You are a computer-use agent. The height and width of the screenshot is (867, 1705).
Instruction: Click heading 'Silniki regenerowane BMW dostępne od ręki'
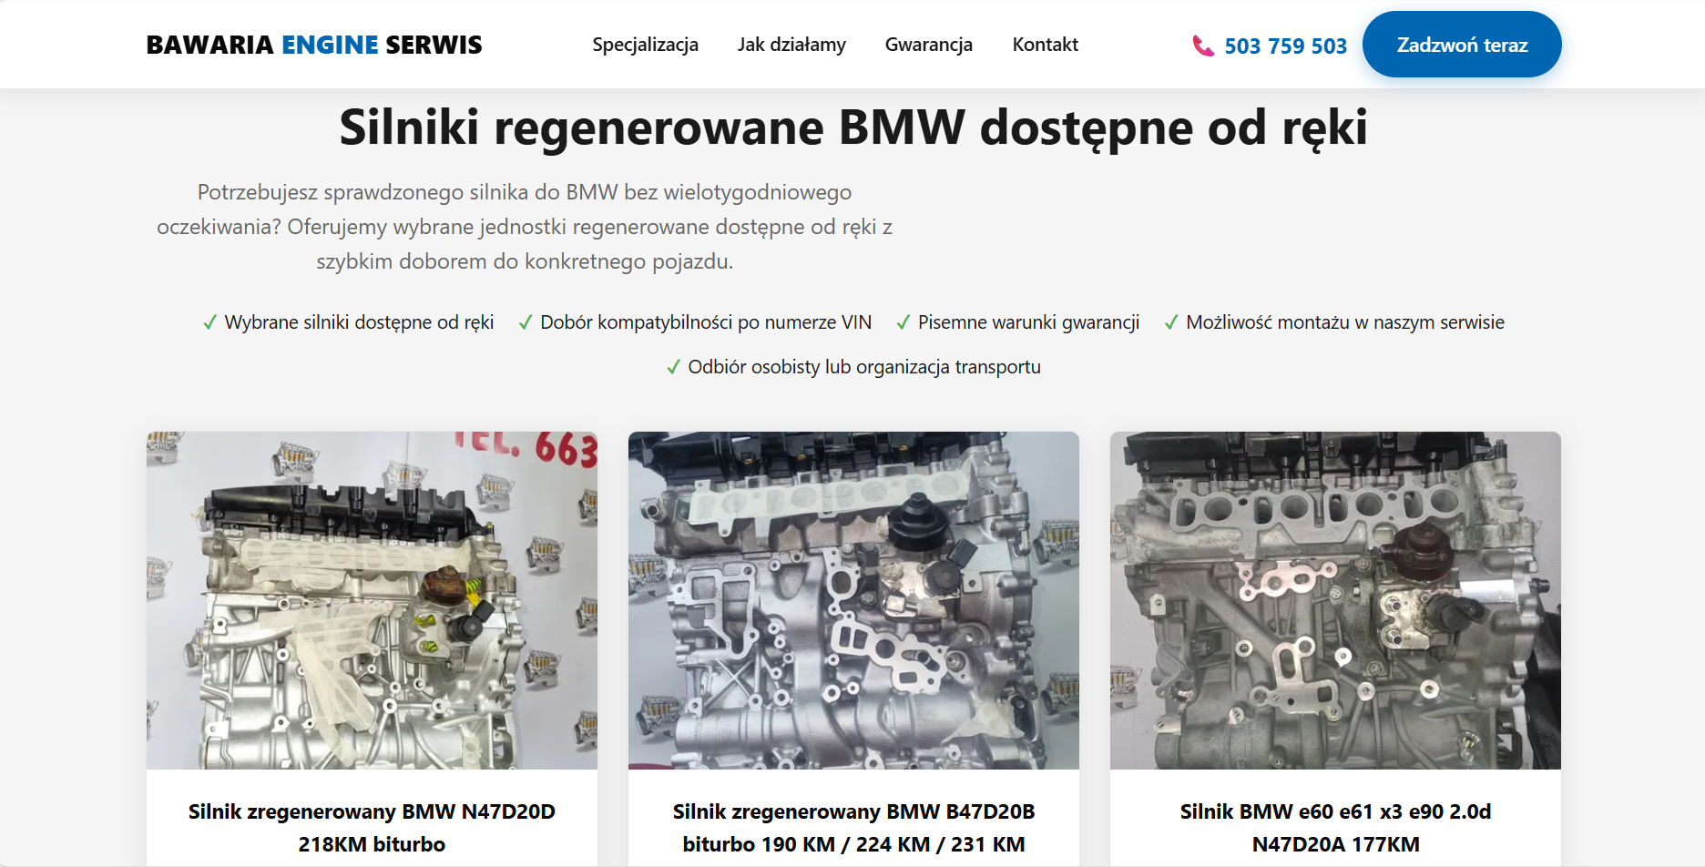click(853, 127)
